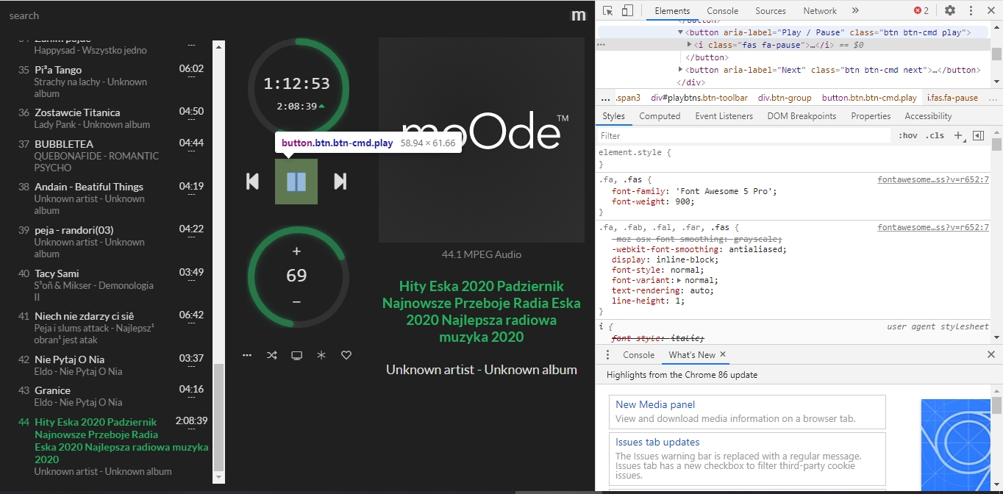
Task: Expand the Next button DOM node
Action: tap(680, 70)
